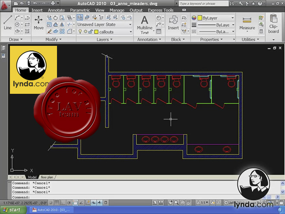The height and width of the screenshot is (214, 285).
Task: Select the Hatch tool in Draw panel
Action: click(27, 31)
